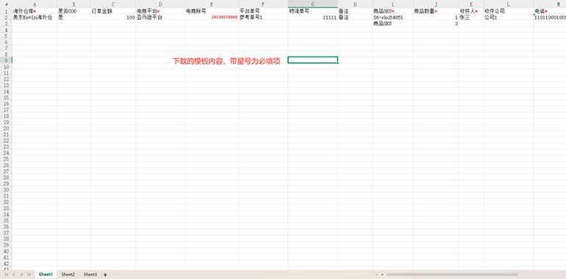
Task: Go to the previous sheet tab
Action: (x=14, y=275)
